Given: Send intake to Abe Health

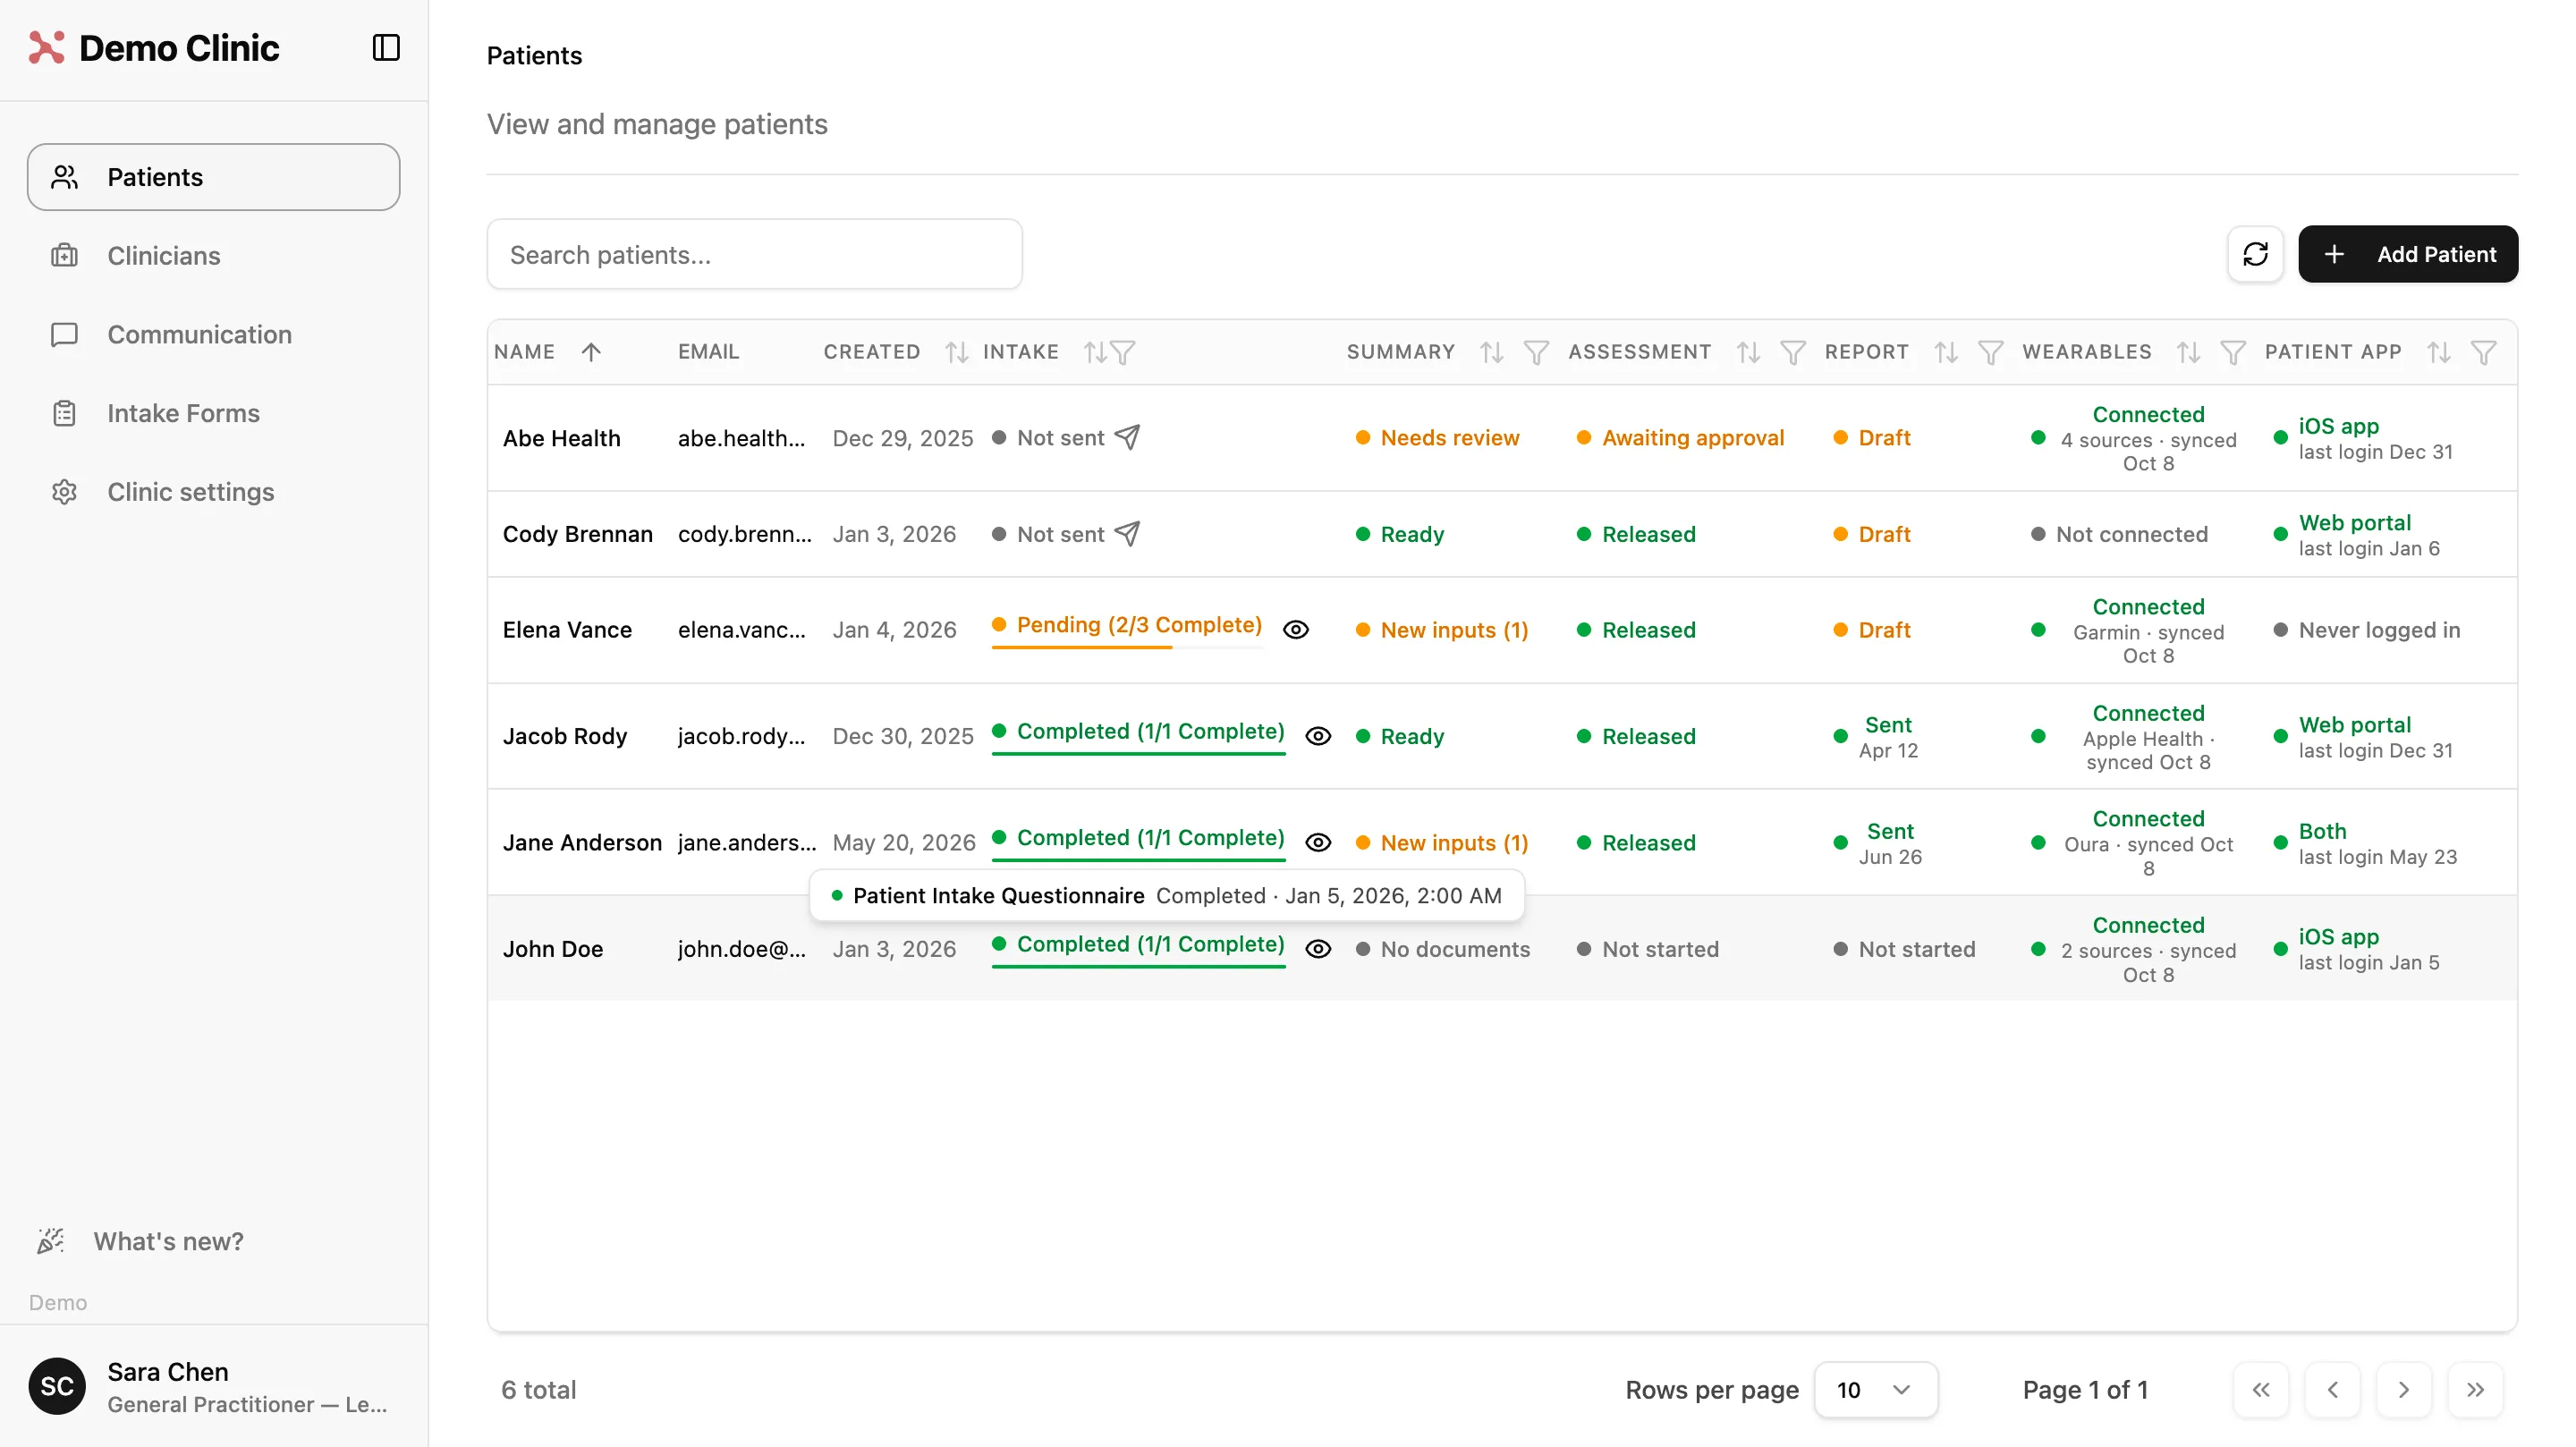Looking at the screenshot, I should (1127, 437).
